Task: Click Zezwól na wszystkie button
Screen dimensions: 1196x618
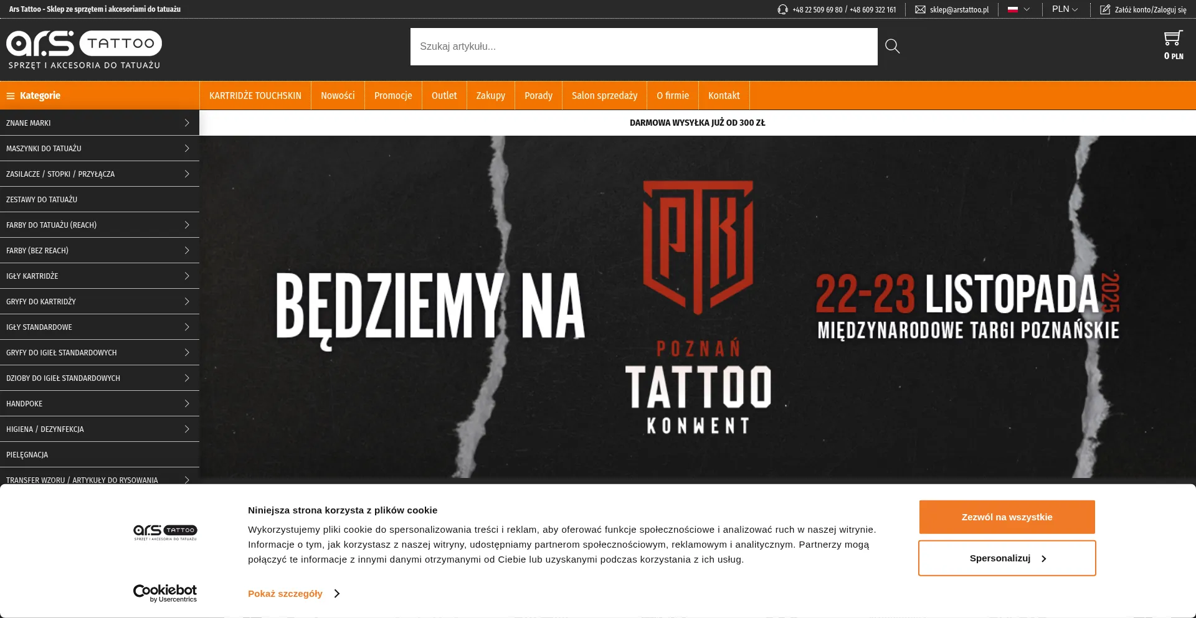Action: click(x=1007, y=517)
